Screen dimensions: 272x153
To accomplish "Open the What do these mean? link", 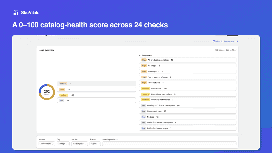I will 225,41.
